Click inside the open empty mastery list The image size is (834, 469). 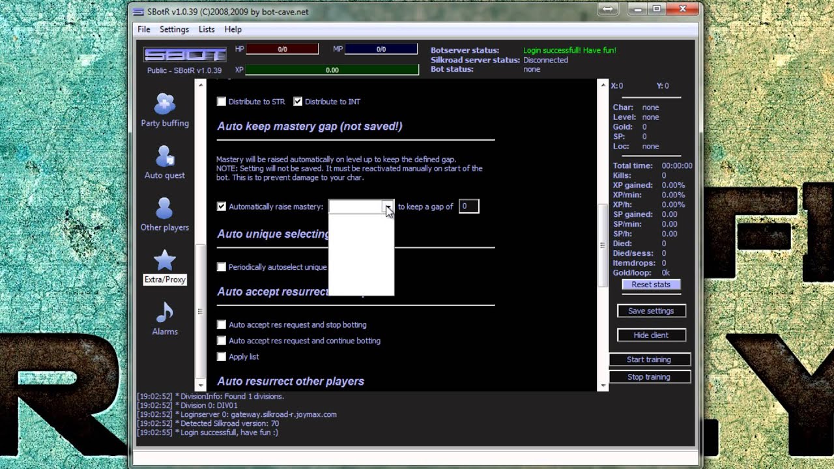pos(361,254)
